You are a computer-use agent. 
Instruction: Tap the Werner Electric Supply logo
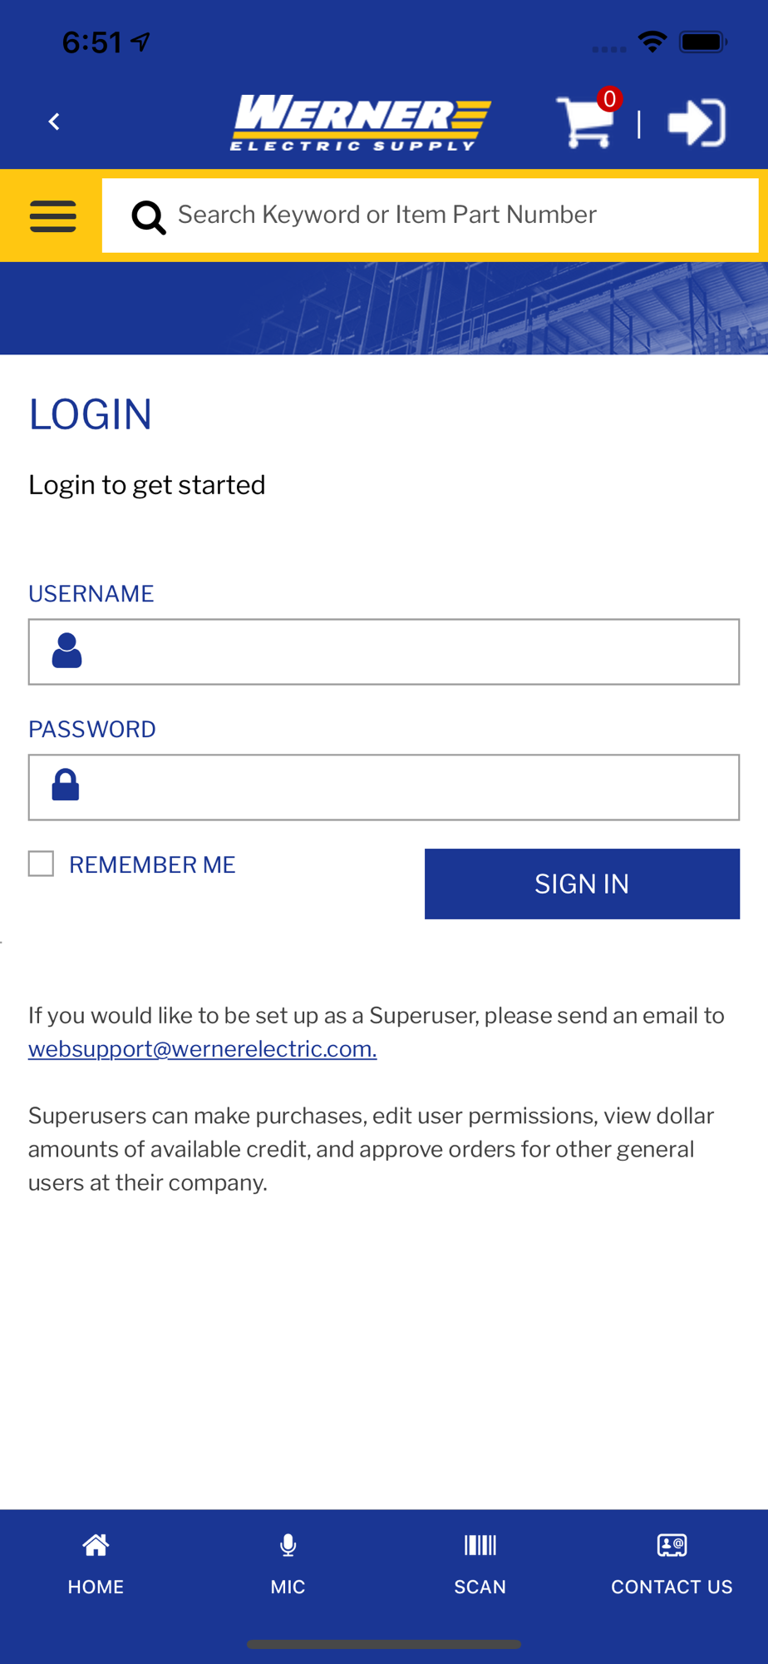(x=361, y=123)
